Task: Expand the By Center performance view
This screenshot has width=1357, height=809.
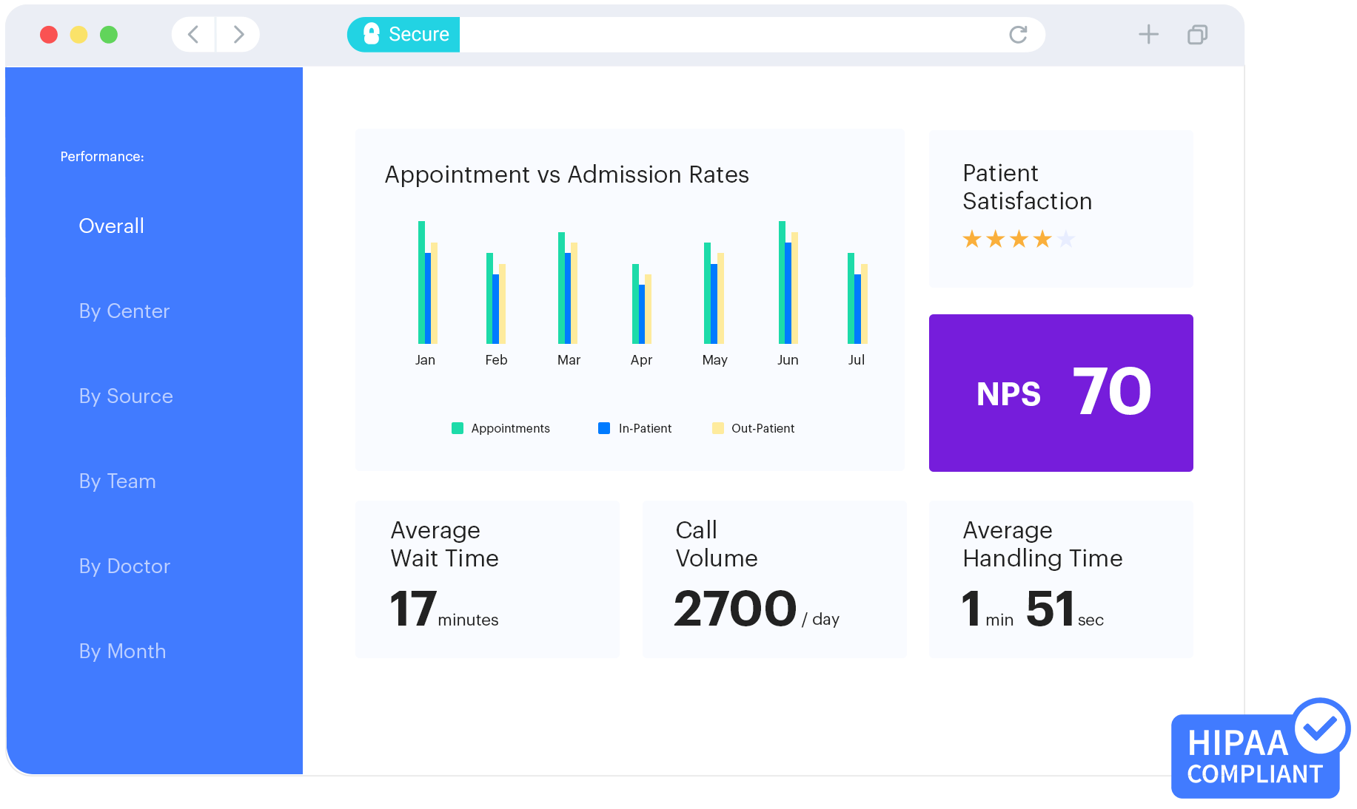Action: point(124,311)
